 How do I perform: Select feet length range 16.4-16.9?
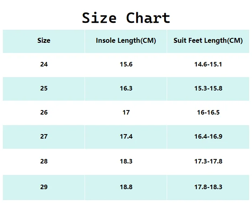(208, 137)
